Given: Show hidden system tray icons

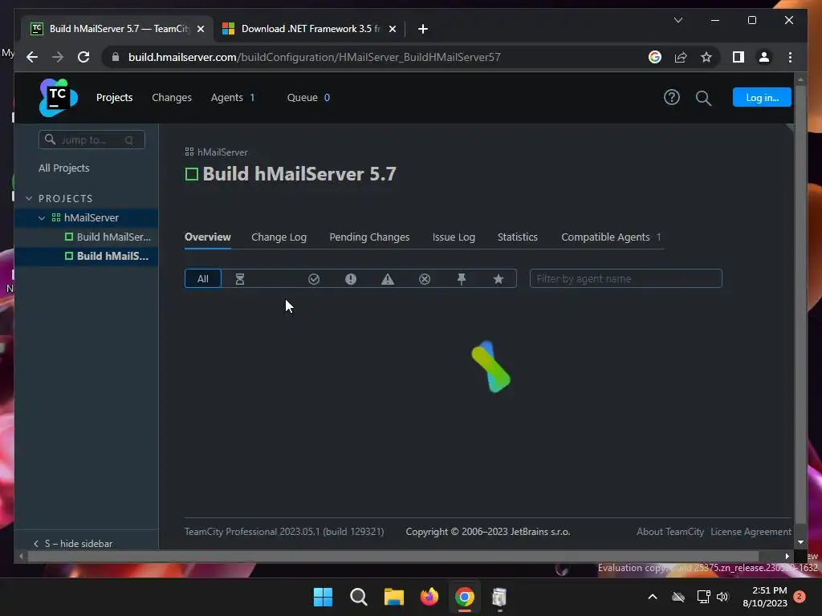Looking at the screenshot, I should click(x=652, y=597).
